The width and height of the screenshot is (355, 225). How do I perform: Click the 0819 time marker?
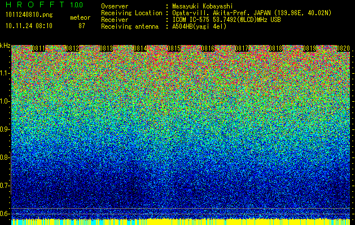309,48
